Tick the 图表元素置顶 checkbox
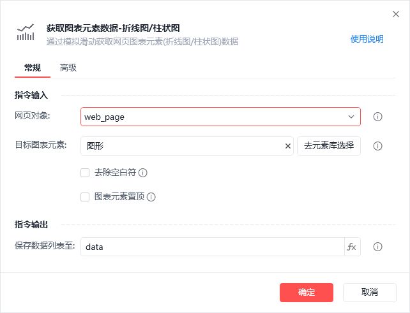 pos(85,197)
